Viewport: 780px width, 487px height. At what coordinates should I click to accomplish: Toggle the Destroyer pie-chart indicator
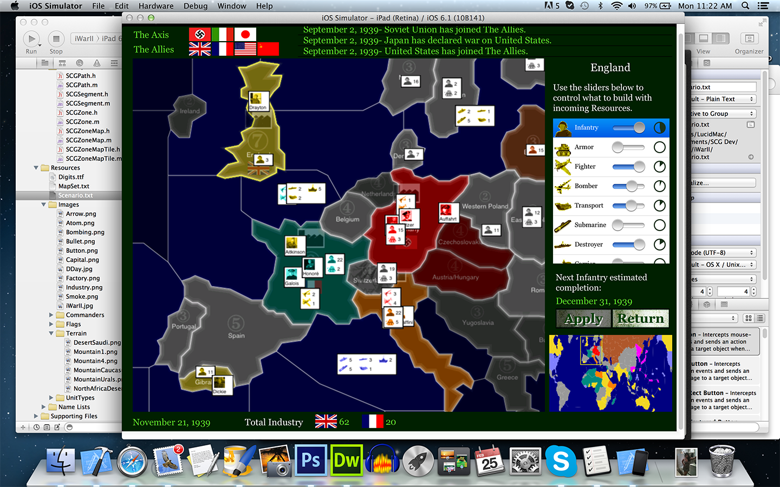(x=659, y=244)
